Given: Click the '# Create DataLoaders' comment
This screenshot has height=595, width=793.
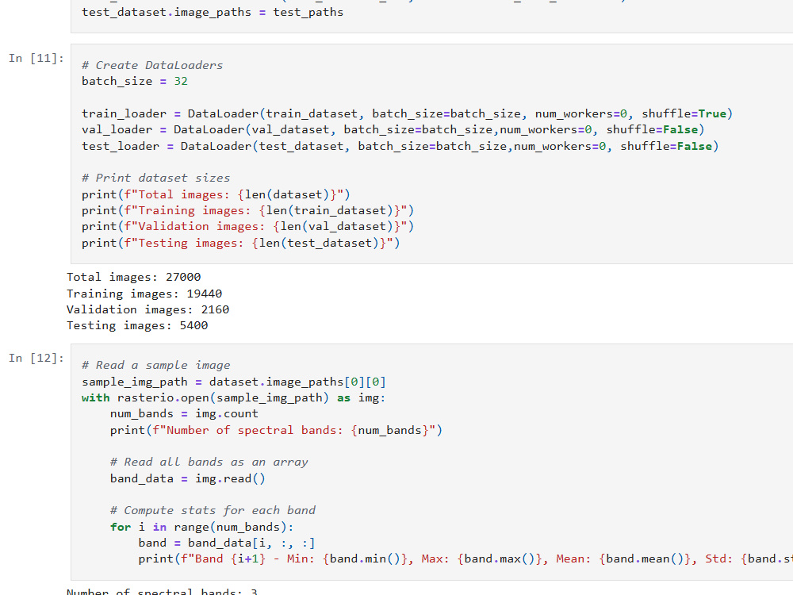Looking at the screenshot, I should pos(152,65).
